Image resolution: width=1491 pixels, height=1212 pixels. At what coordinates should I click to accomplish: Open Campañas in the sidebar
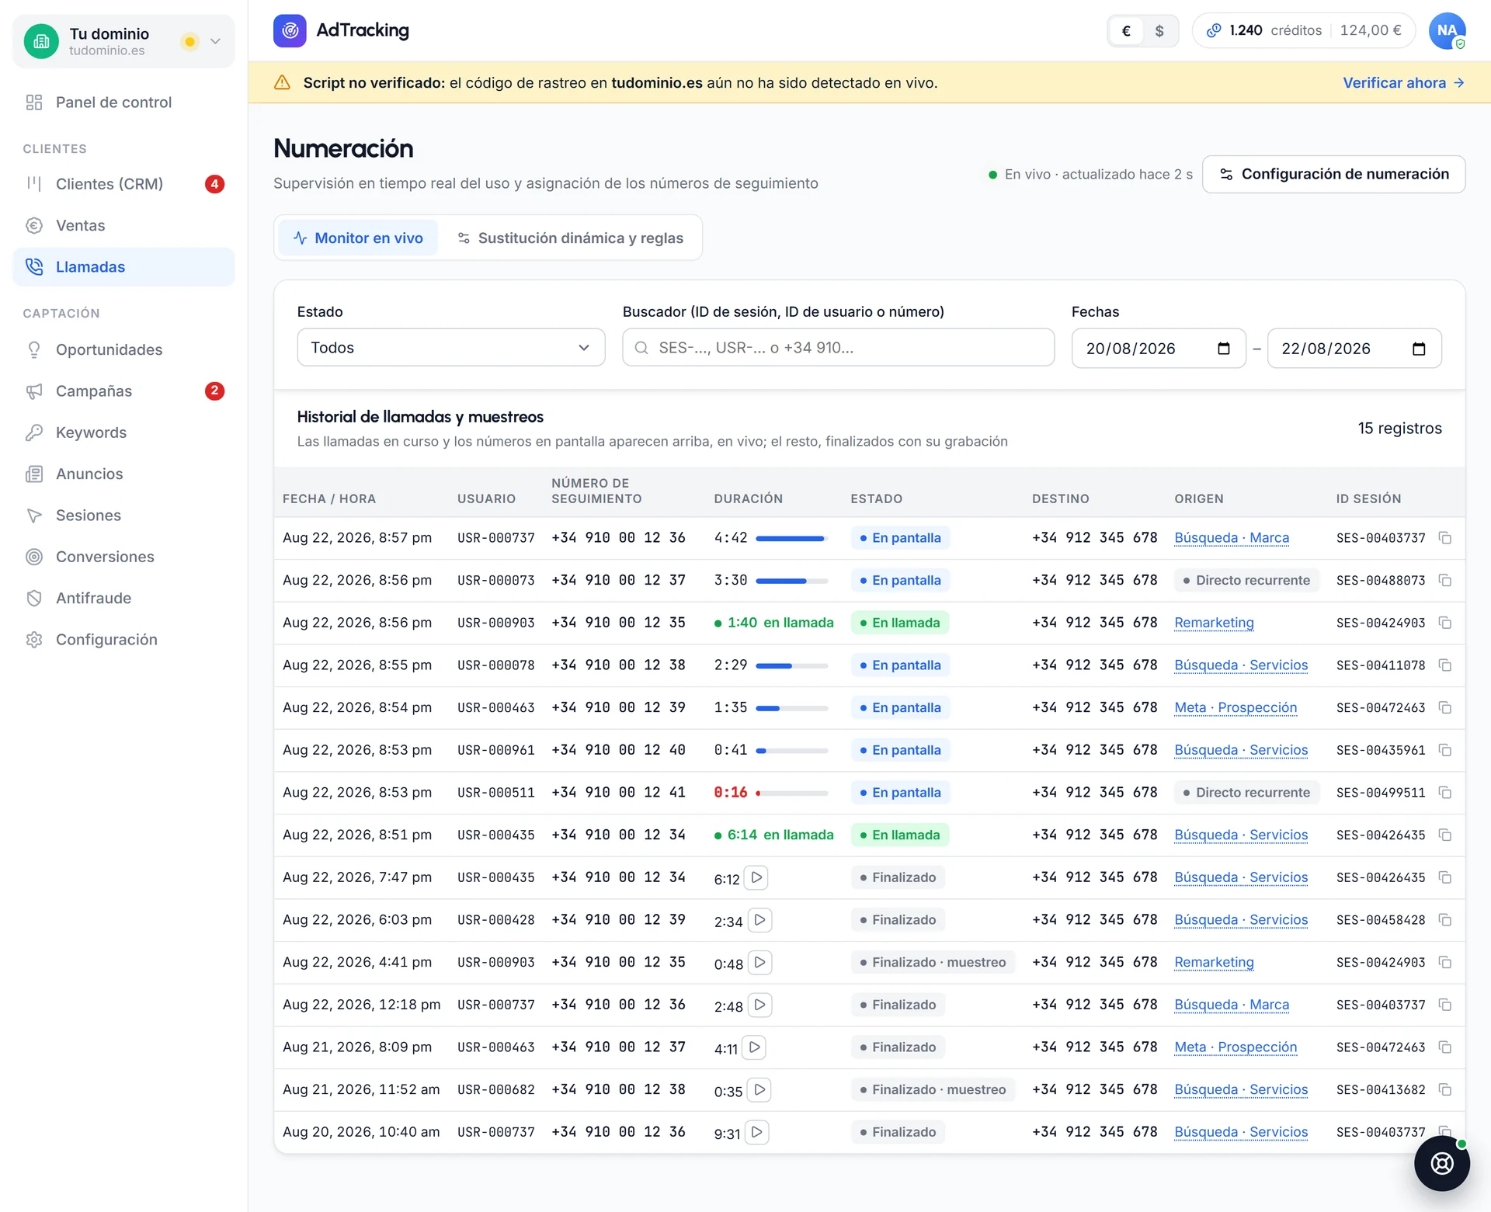click(x=123, y=391)
